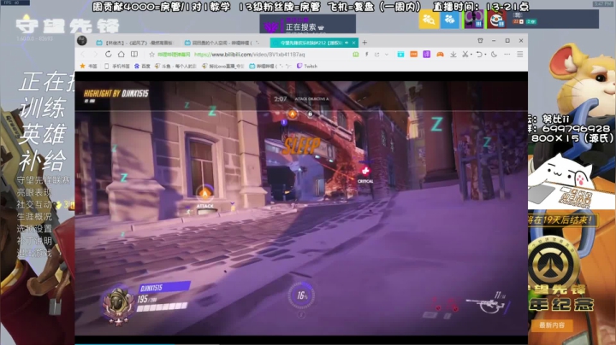Go back in the browser
Viewport: 616px width, 345px height.
[x=83, y=55]
